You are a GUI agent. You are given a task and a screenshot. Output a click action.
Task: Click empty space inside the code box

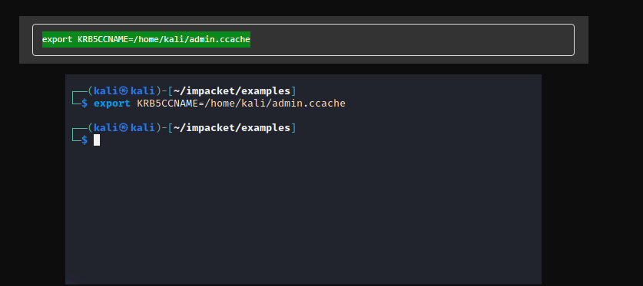tap(410, 40)
